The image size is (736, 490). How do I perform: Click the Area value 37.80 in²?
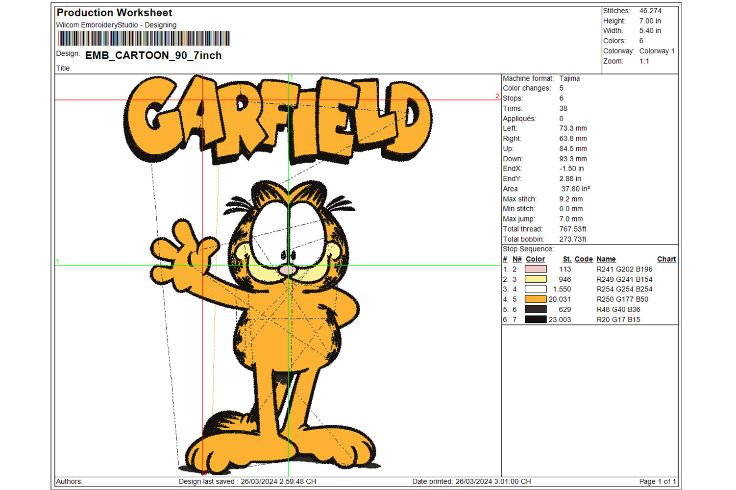coord(576,189)
